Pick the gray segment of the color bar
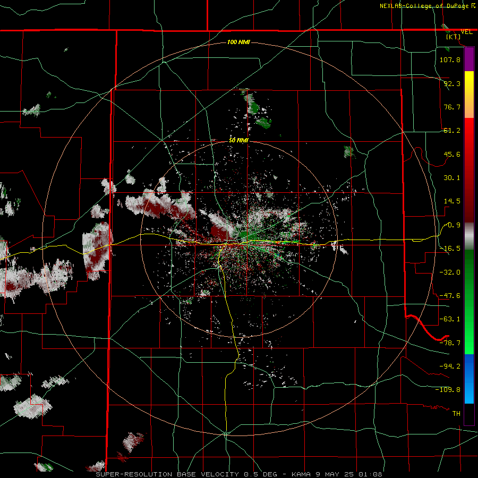 click(469, 236)
